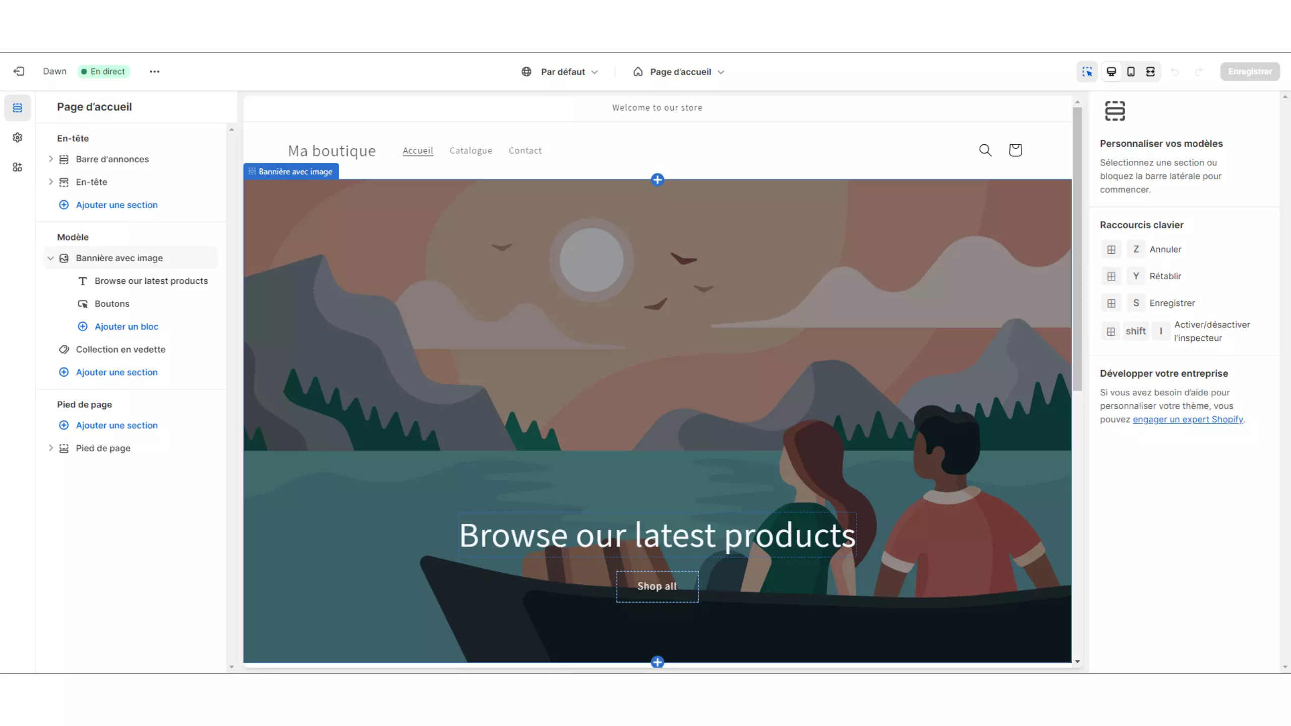Open the three-dots more actions menu
The image size is (1291, 726).
tap(154, 72)
